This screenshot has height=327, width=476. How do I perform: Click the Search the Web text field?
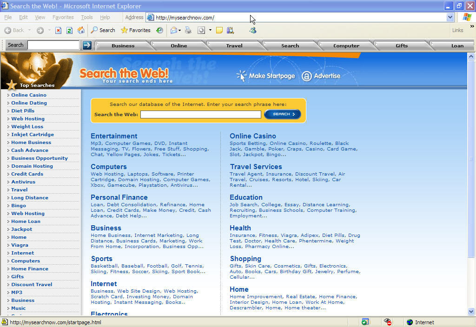pos(201,114)
